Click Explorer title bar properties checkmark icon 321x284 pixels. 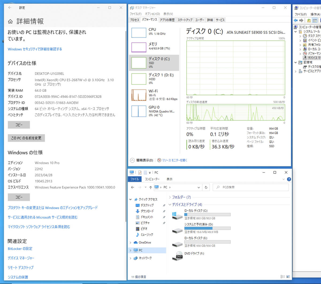pyautogui.click(x=140, y=173)
